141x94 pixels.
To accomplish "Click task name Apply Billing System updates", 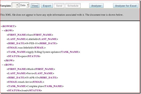I will pyautogui.click(x=43, y=52).
